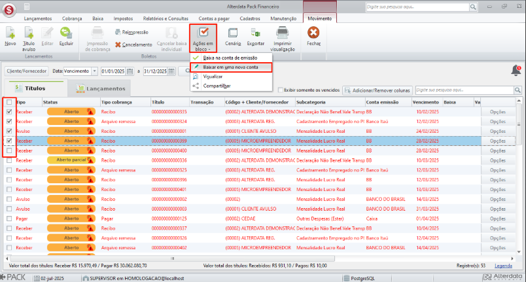
Task: Open Opções for título 000000000000402
Action: click(497, 248)
